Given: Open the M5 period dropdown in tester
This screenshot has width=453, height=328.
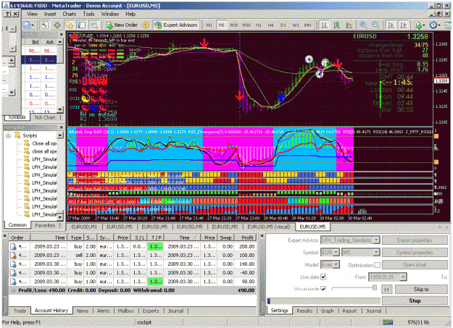Looking at the screenshot, I should [376, 253].
